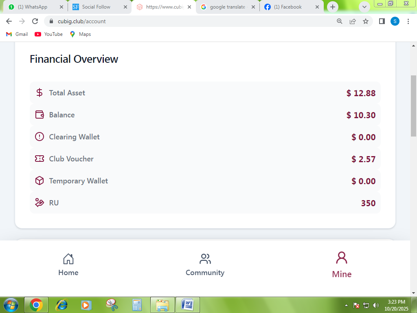Screen dimensions: 417x313
Task: Click the Temporary Wallet cube icon
Action: point(40,181)
